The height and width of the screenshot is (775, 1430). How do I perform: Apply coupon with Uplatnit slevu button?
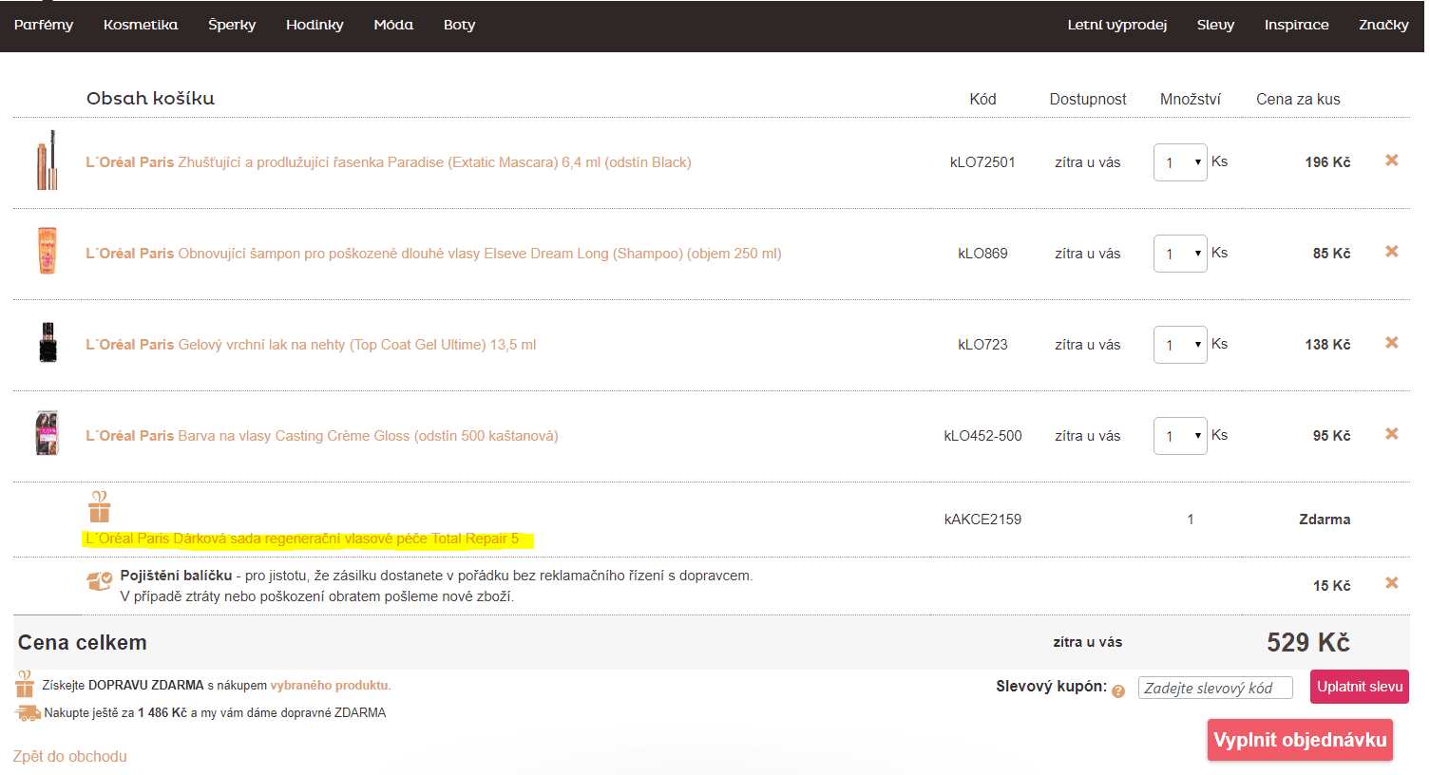click(x=1359, y=687)
